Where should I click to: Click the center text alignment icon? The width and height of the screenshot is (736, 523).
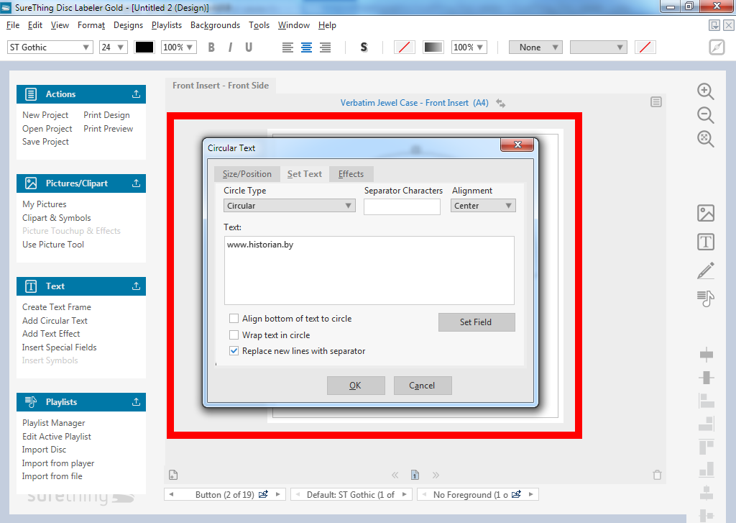[307, 47]
